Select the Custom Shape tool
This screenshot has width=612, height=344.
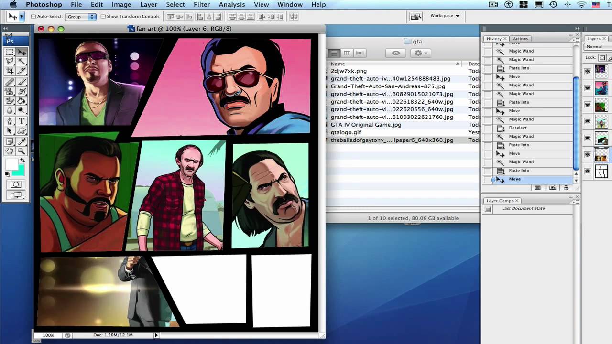coord(22,131)
